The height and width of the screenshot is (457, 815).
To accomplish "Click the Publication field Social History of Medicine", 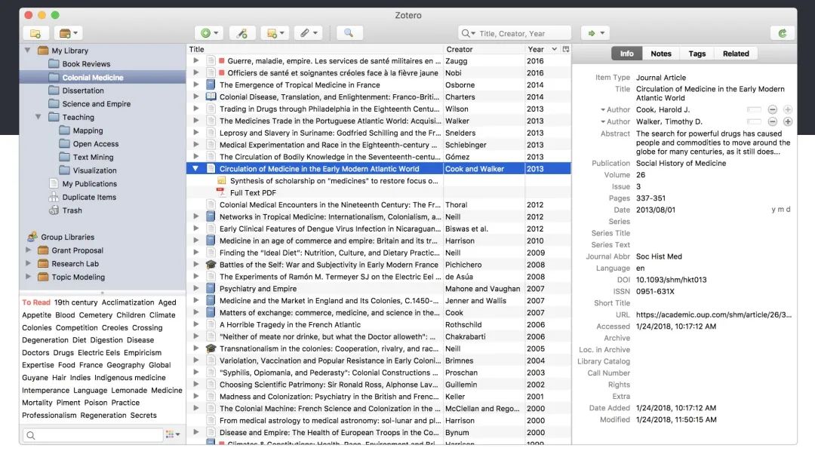I will 681,163.
